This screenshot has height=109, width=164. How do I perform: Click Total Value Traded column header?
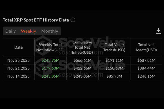tap(114, 47)
